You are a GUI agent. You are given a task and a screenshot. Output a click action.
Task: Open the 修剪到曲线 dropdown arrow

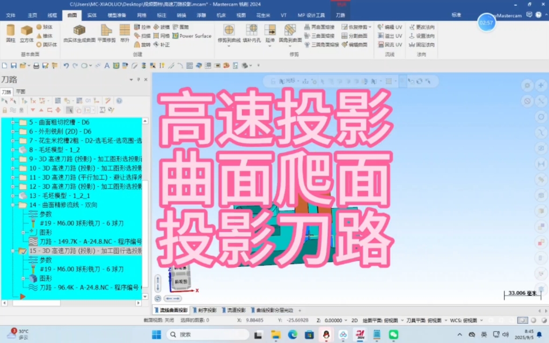229,46
